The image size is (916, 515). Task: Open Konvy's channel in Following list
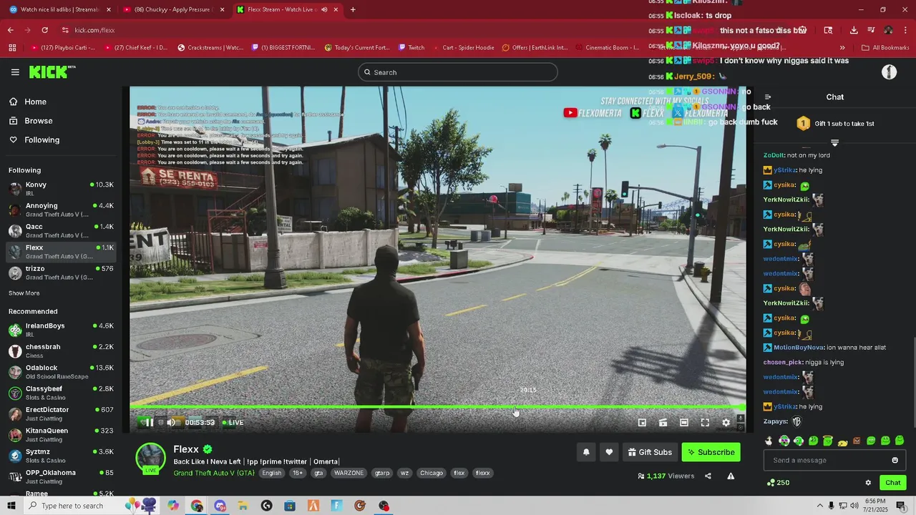click(61, 189)
